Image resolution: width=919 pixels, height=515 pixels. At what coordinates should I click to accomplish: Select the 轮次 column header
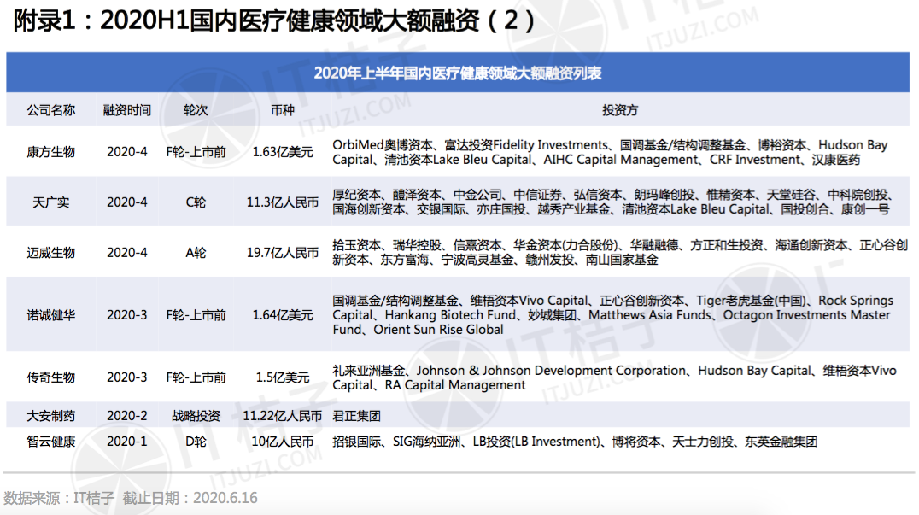click(196, 110)
